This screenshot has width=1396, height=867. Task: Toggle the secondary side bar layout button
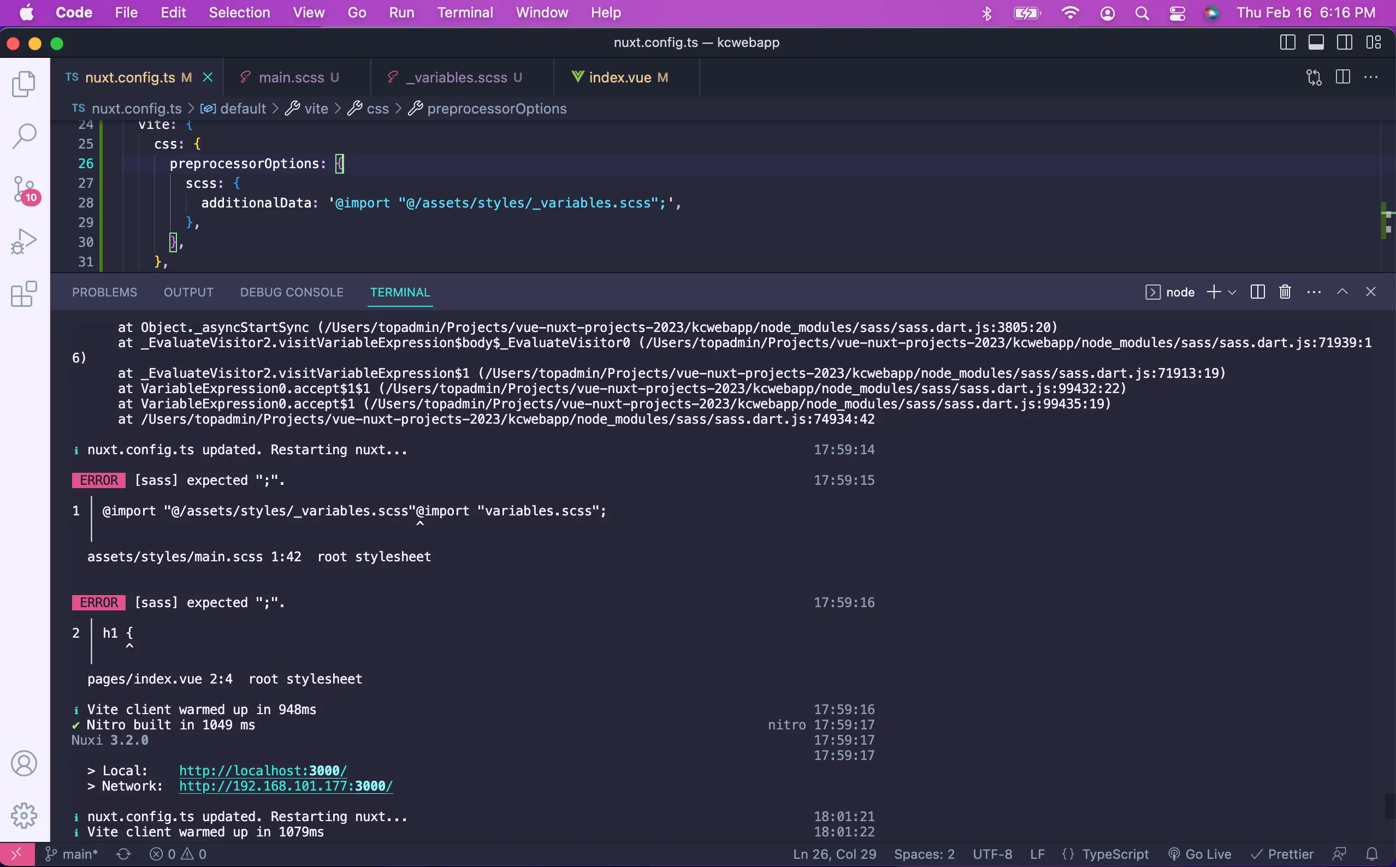point(1344,43)
